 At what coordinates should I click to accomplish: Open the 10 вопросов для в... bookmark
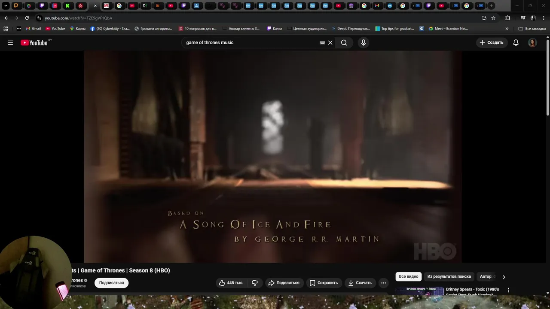pyautogui.click(x=198, y=29)
